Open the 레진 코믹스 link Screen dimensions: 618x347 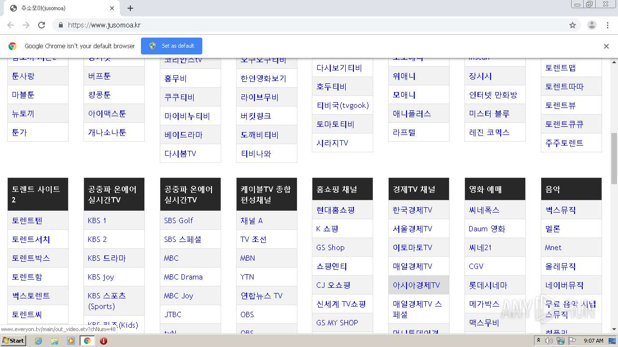coord(490,132)
